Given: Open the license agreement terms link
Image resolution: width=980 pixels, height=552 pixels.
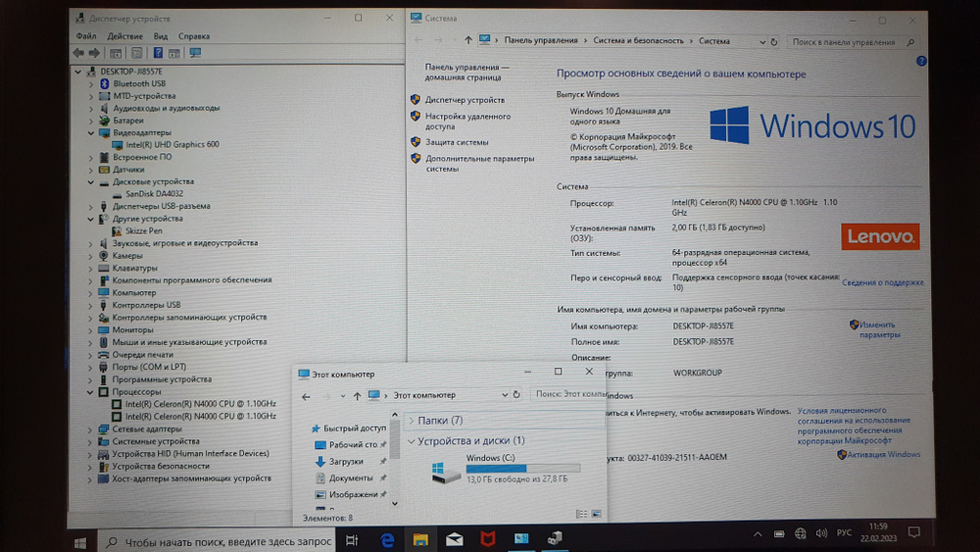Looking at the screenshot, I should coord(854,426).
